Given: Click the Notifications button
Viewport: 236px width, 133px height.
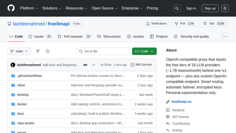Looking at the screenshot, I should (x=156, y=24).
